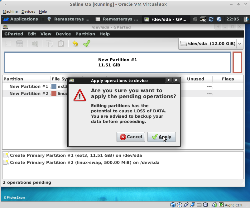Click the Paste partition toolbar icon
The image size is (250, 208).
coord(60,44)
